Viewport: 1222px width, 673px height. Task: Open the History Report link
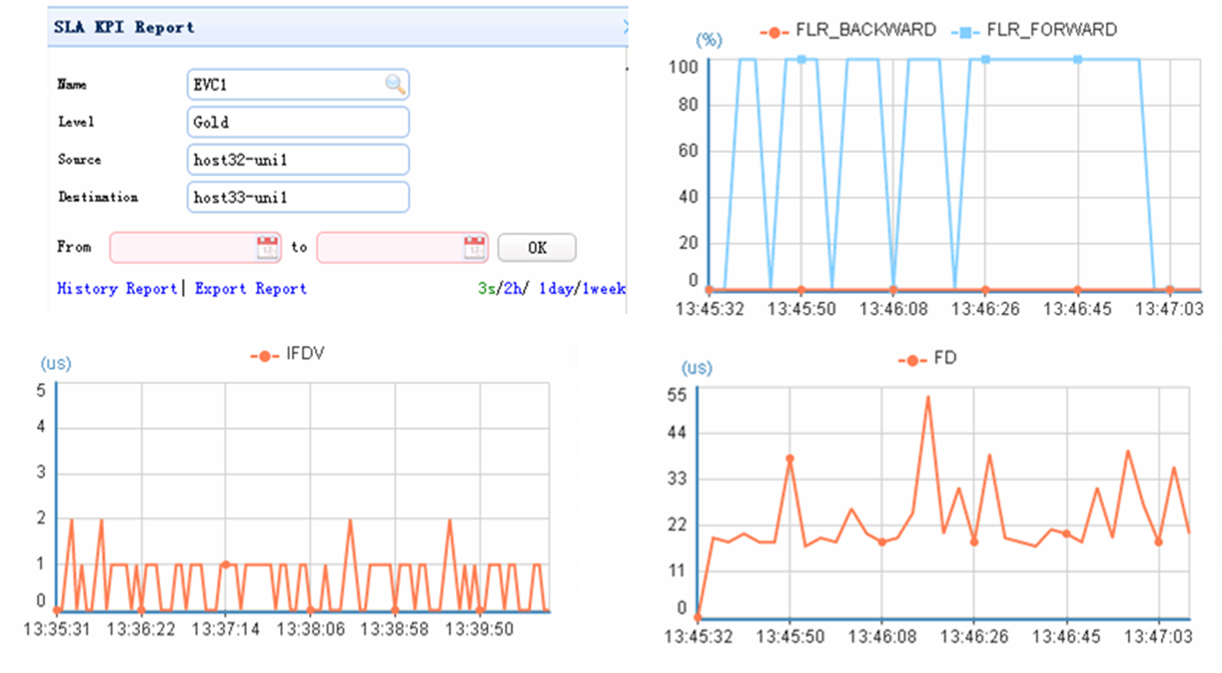pyautogui.click(x=117, y=288)
